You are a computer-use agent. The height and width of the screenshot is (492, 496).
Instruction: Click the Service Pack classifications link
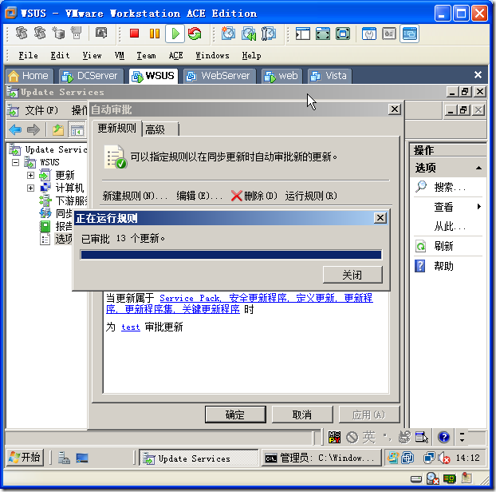239,304
